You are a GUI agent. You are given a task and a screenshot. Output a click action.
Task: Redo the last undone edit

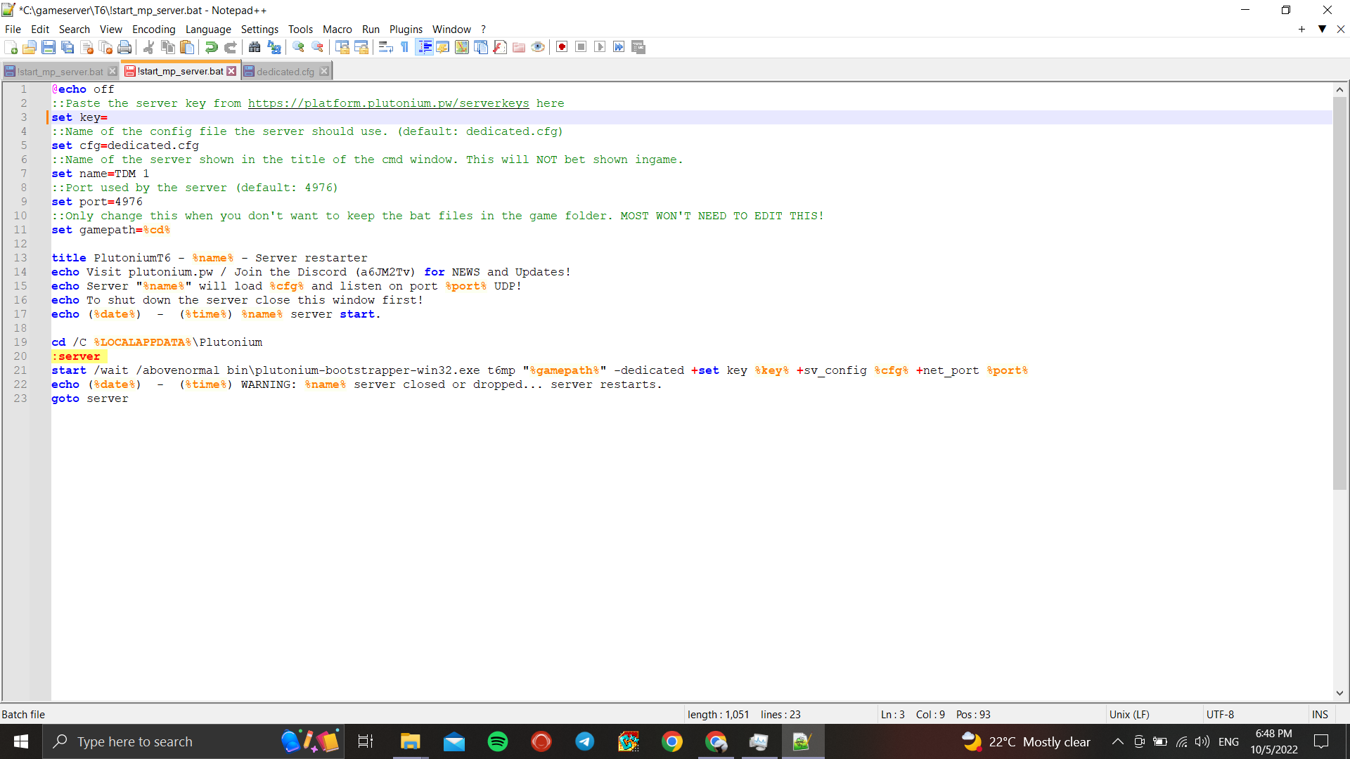(230, 47)
